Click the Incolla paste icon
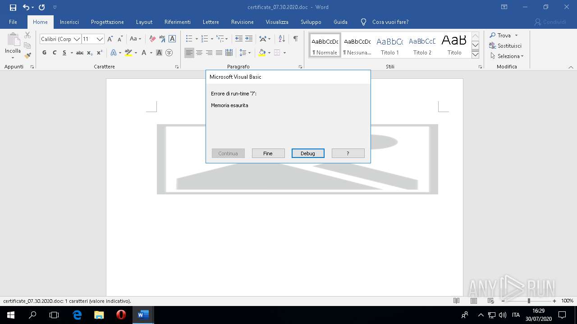Viewport: 577px width, 324px height. click(x=13, y=40)
